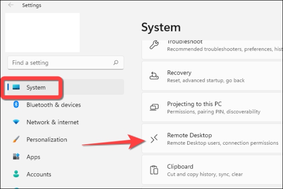The image size is (283, 189).
Task: Click the Troubleshoot wrench icon
Action: click(x=154, y=45)
